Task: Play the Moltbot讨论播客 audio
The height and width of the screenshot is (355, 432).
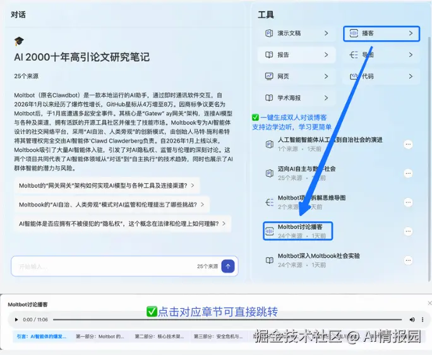Action: (x=16, y=320)
